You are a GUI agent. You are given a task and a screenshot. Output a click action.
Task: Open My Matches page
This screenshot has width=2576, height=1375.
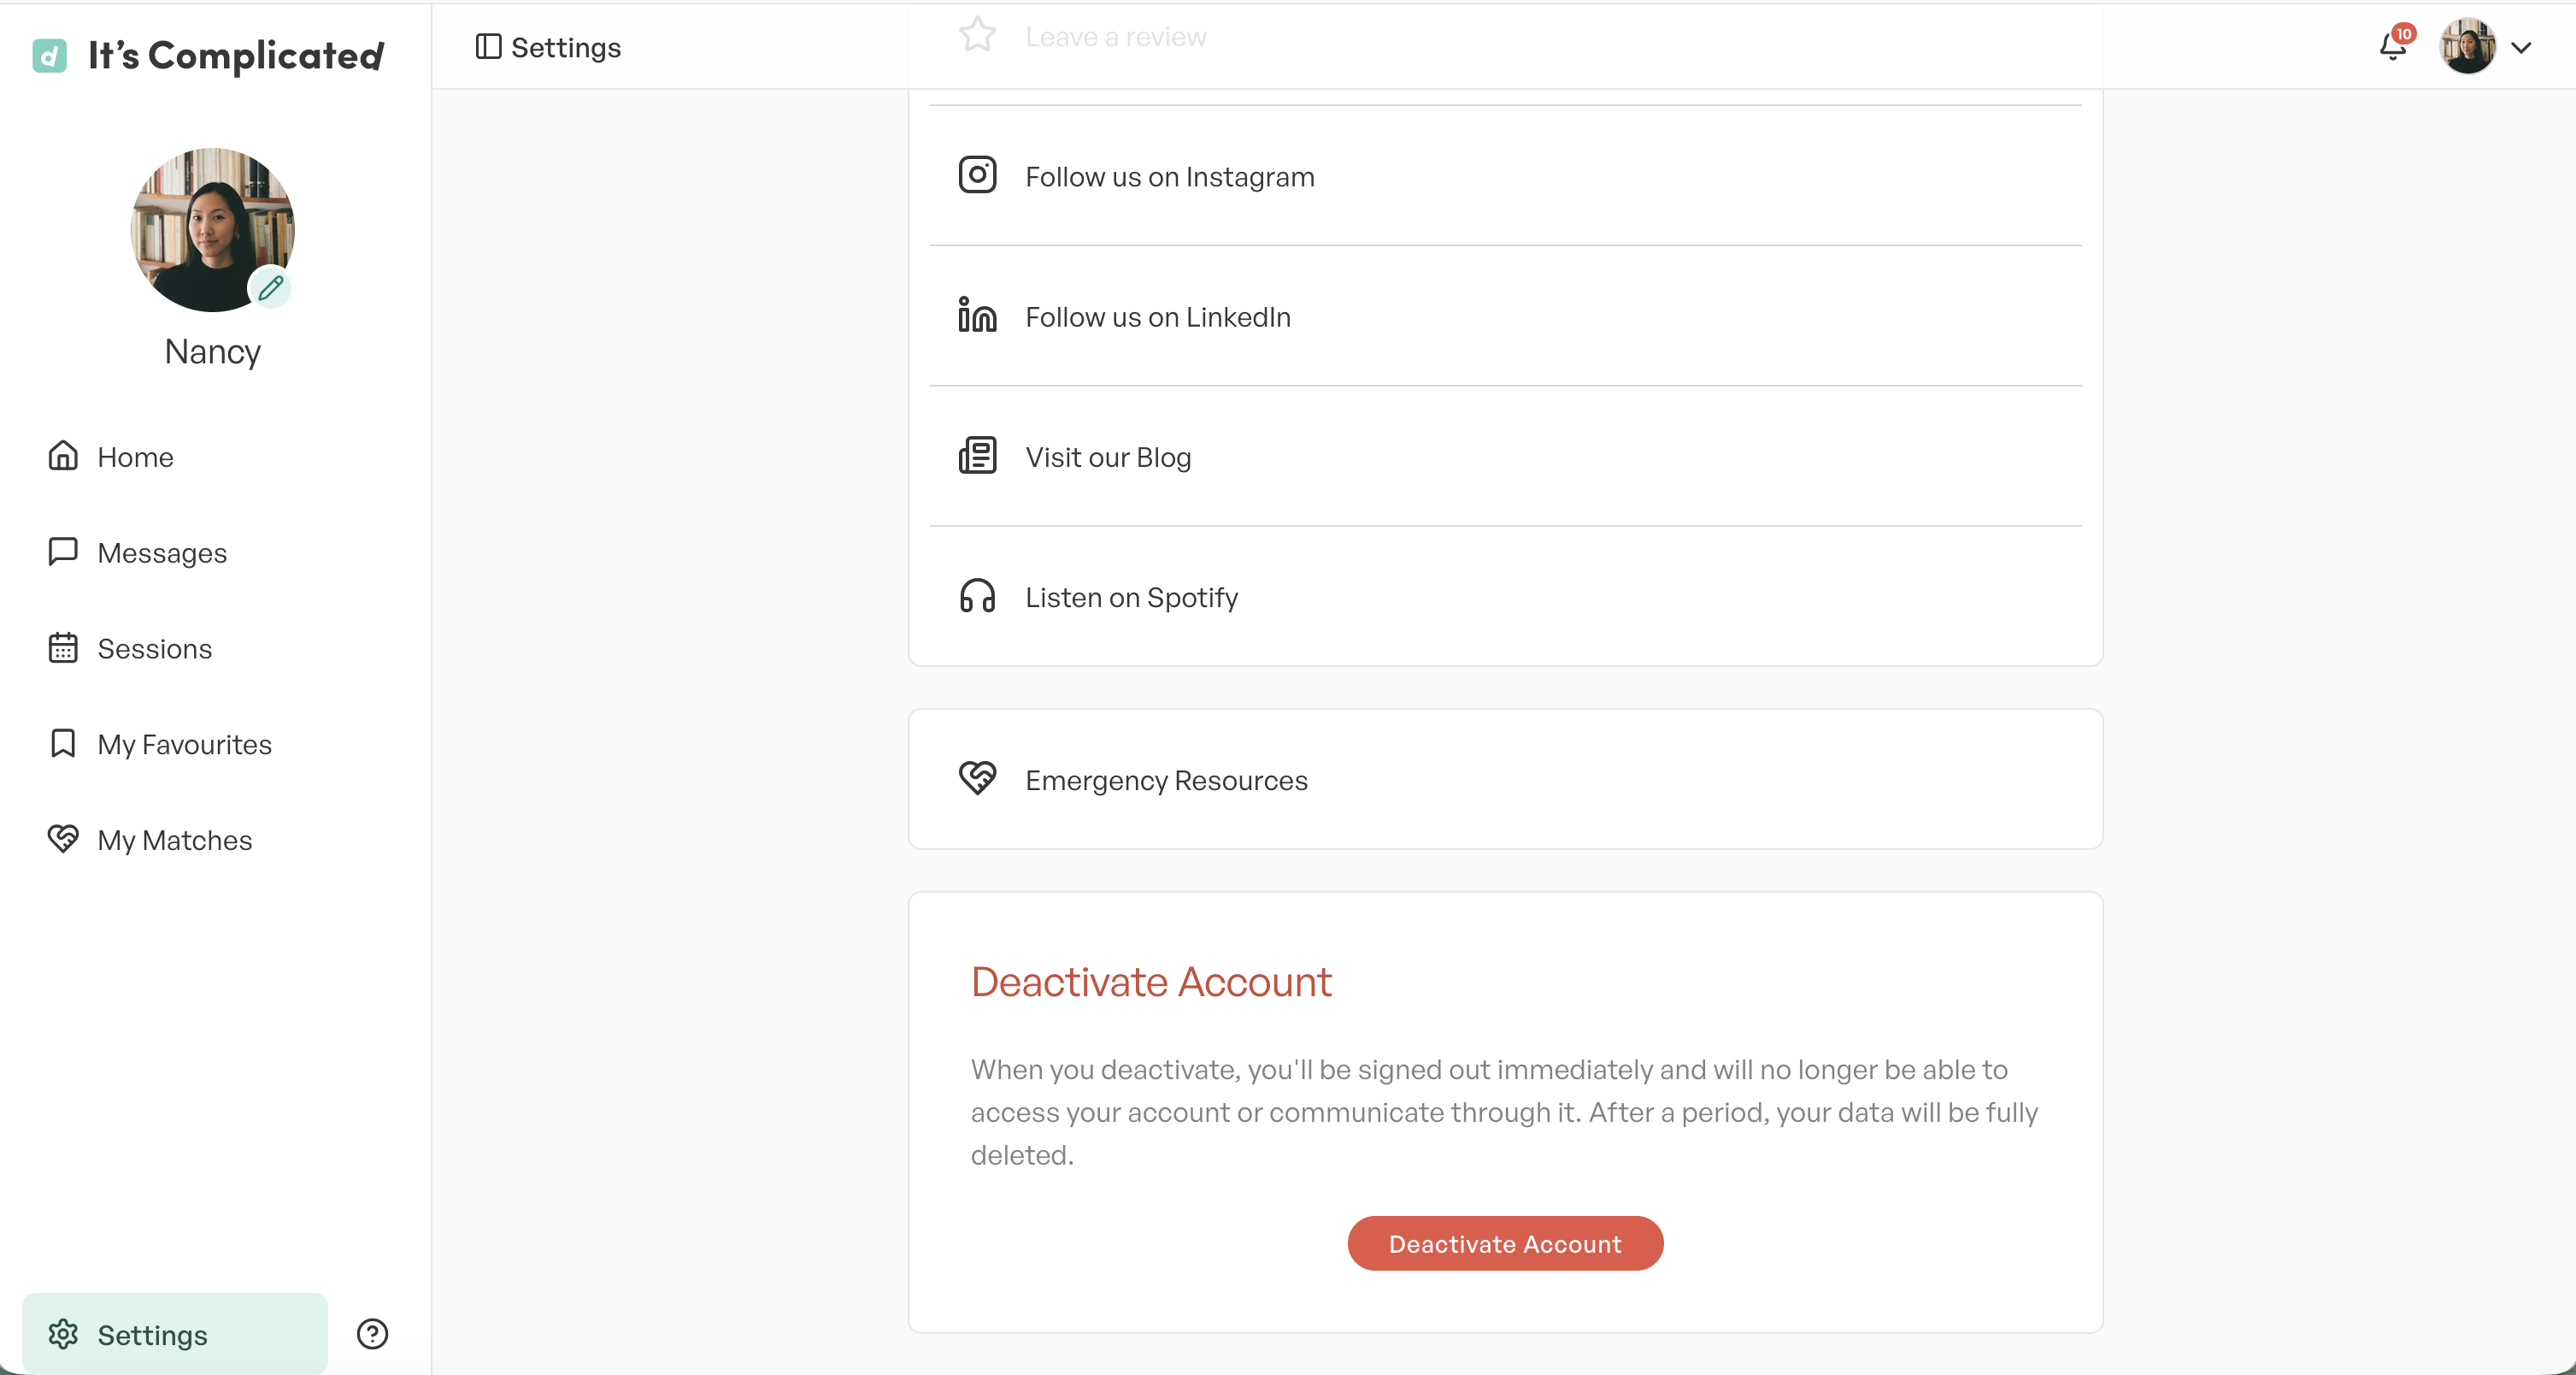174,841
